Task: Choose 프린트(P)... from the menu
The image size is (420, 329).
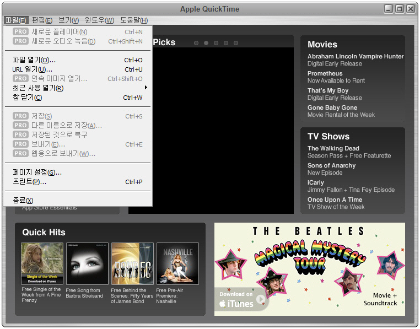Action: (x=78, y=182)
